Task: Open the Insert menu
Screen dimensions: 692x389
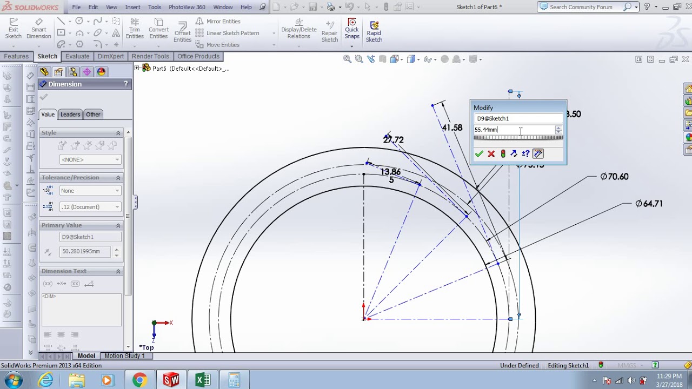Action: [x=132, y=7]
